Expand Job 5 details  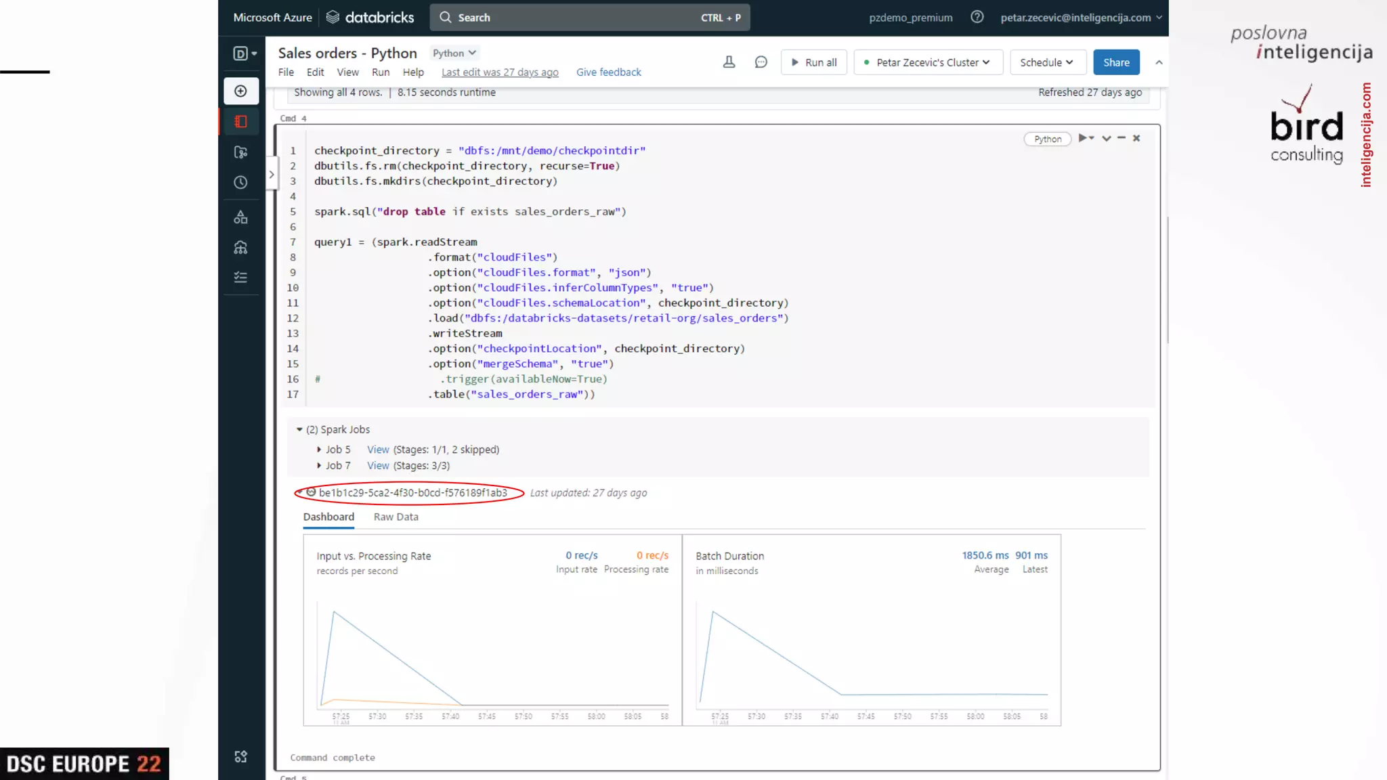pyautogui.click(x=319, y=450)
